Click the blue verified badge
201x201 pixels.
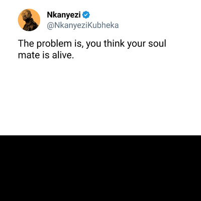click(86, 15)
